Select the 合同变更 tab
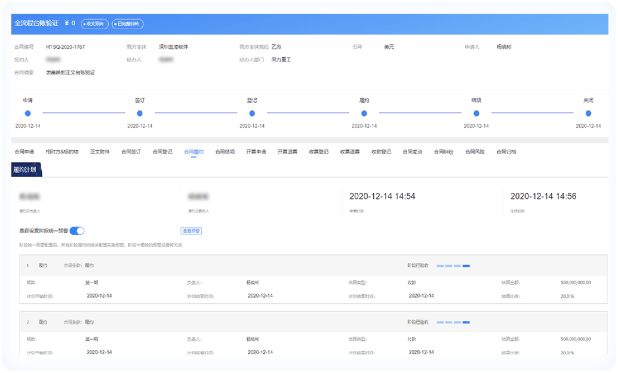This screenshot has width=618, height=373. pyautogui.click(x=412, y=152)
